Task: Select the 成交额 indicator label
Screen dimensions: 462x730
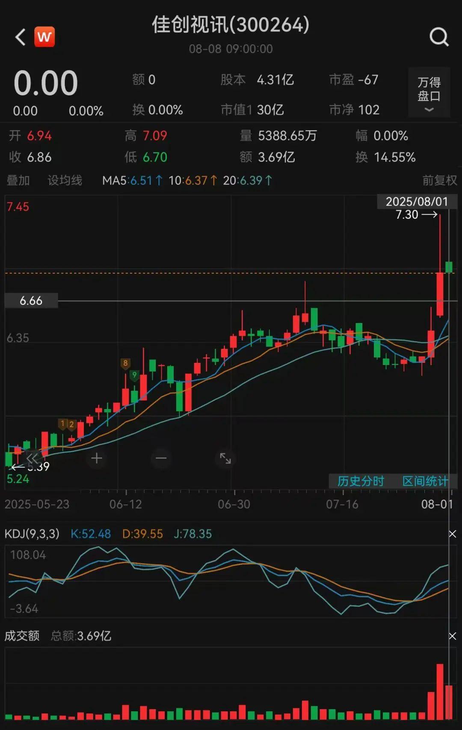Action: [22, 636]
